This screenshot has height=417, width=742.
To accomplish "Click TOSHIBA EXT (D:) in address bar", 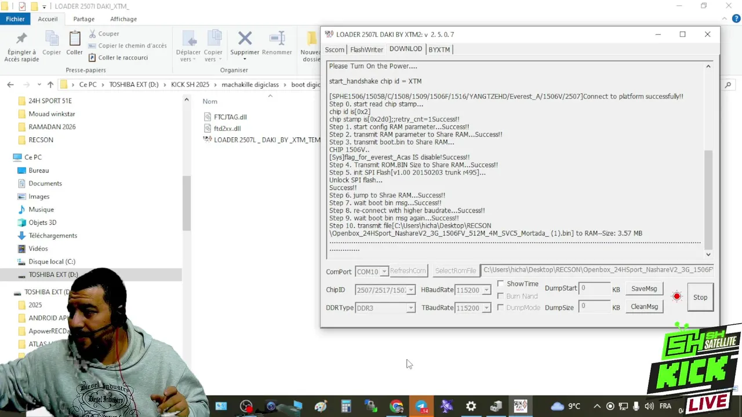I will click(134, 85).
